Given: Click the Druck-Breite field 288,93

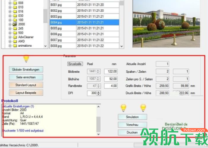Looking at the screenshot, I should coord(162,93).
